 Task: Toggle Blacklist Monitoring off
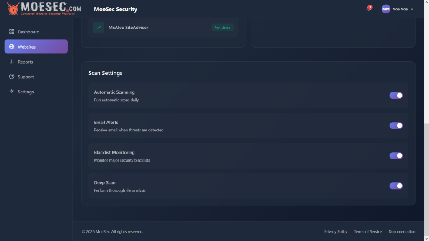click(395, 156)
